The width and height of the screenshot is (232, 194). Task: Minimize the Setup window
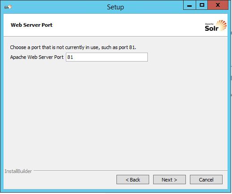(x=189, y=5)
